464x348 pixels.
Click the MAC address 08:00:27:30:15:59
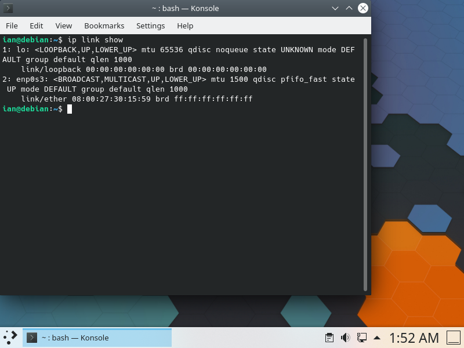click(x=111, y=99)
